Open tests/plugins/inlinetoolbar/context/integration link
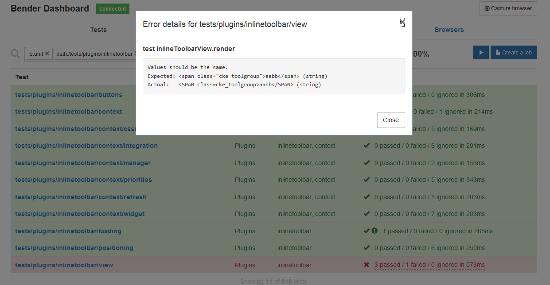The width and height of the screenshot is (550, 285). pos(86,146)
